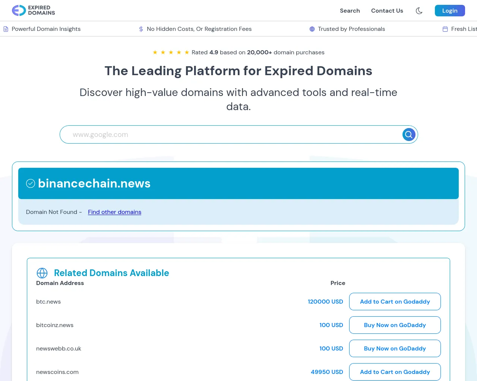Viewport: 477px width, 381px height.
Task: Click the bitcoinz.news domain name
Action: coord(55,325)
